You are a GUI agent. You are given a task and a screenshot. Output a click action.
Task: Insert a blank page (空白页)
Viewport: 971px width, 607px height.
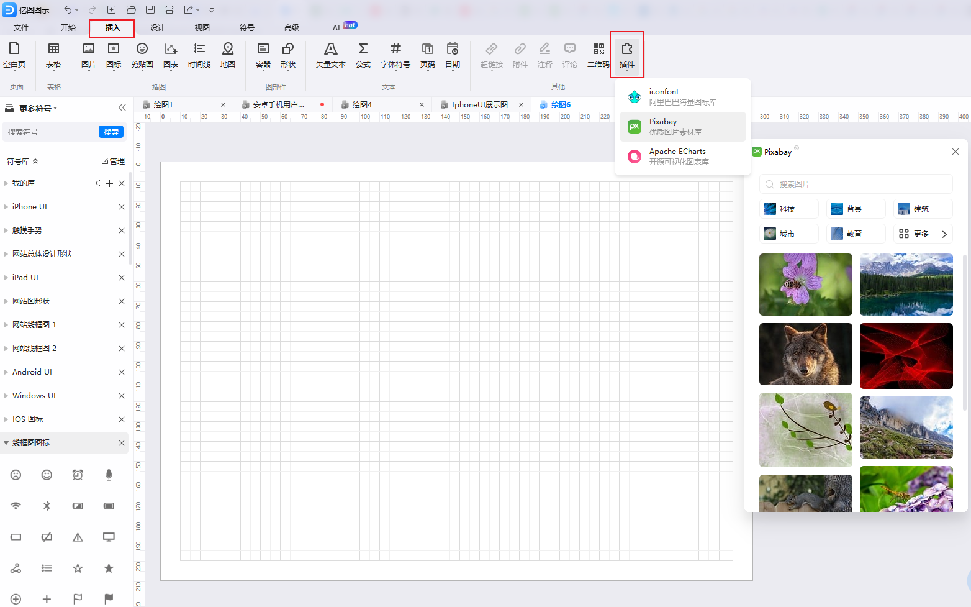[x=14, y=55]
